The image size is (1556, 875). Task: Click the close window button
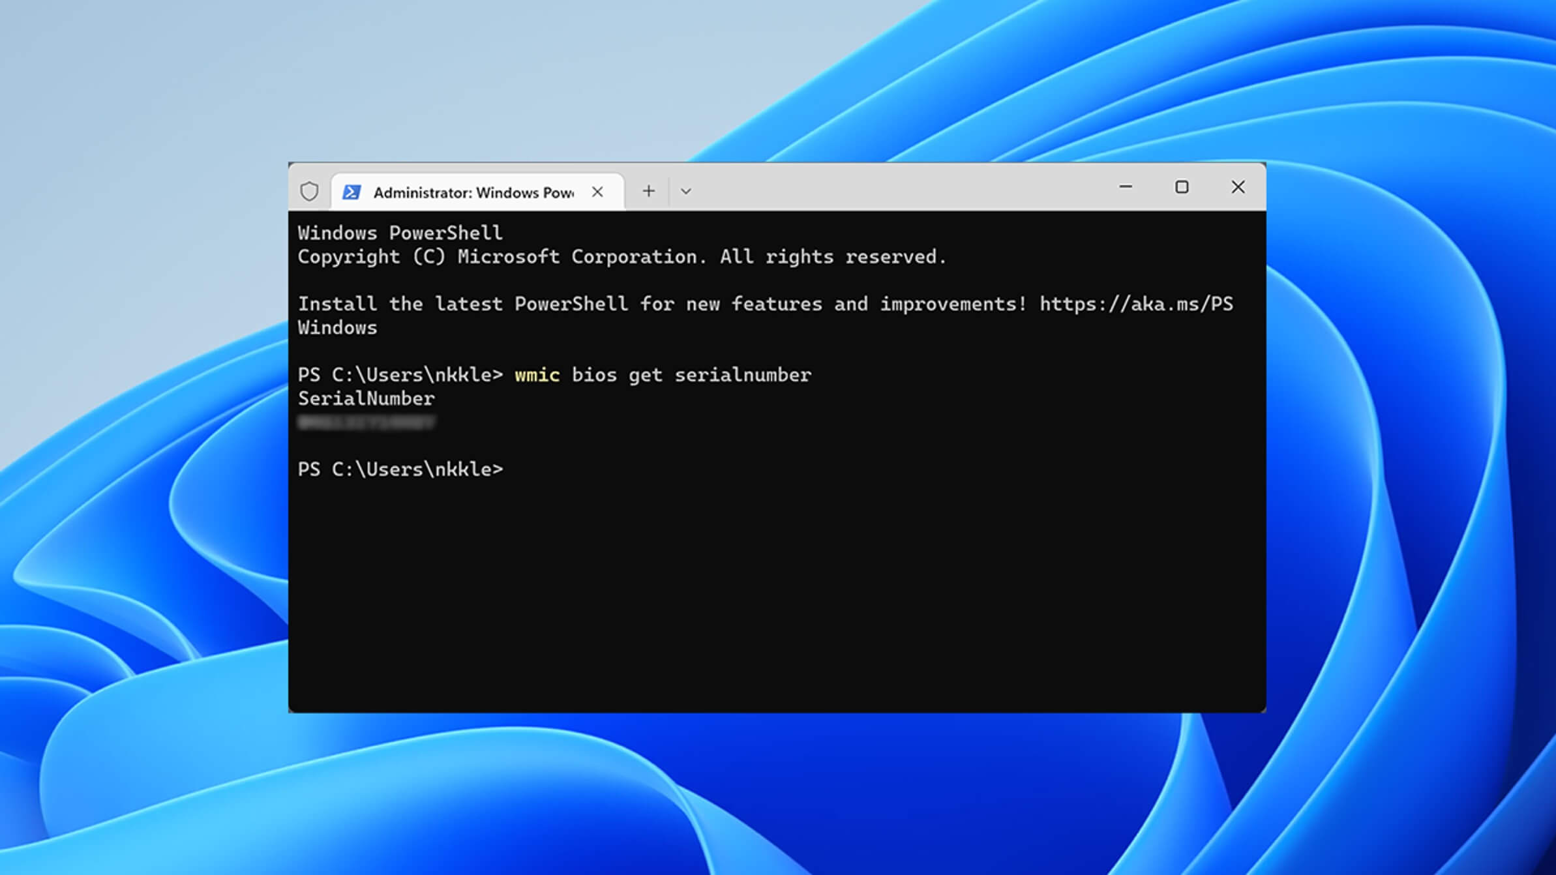point(1238,187)
